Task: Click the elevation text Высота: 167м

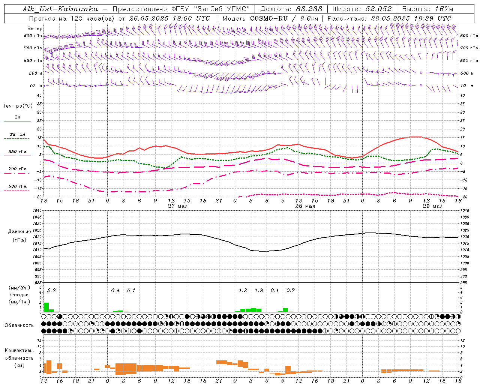Action: click(427, 9)
